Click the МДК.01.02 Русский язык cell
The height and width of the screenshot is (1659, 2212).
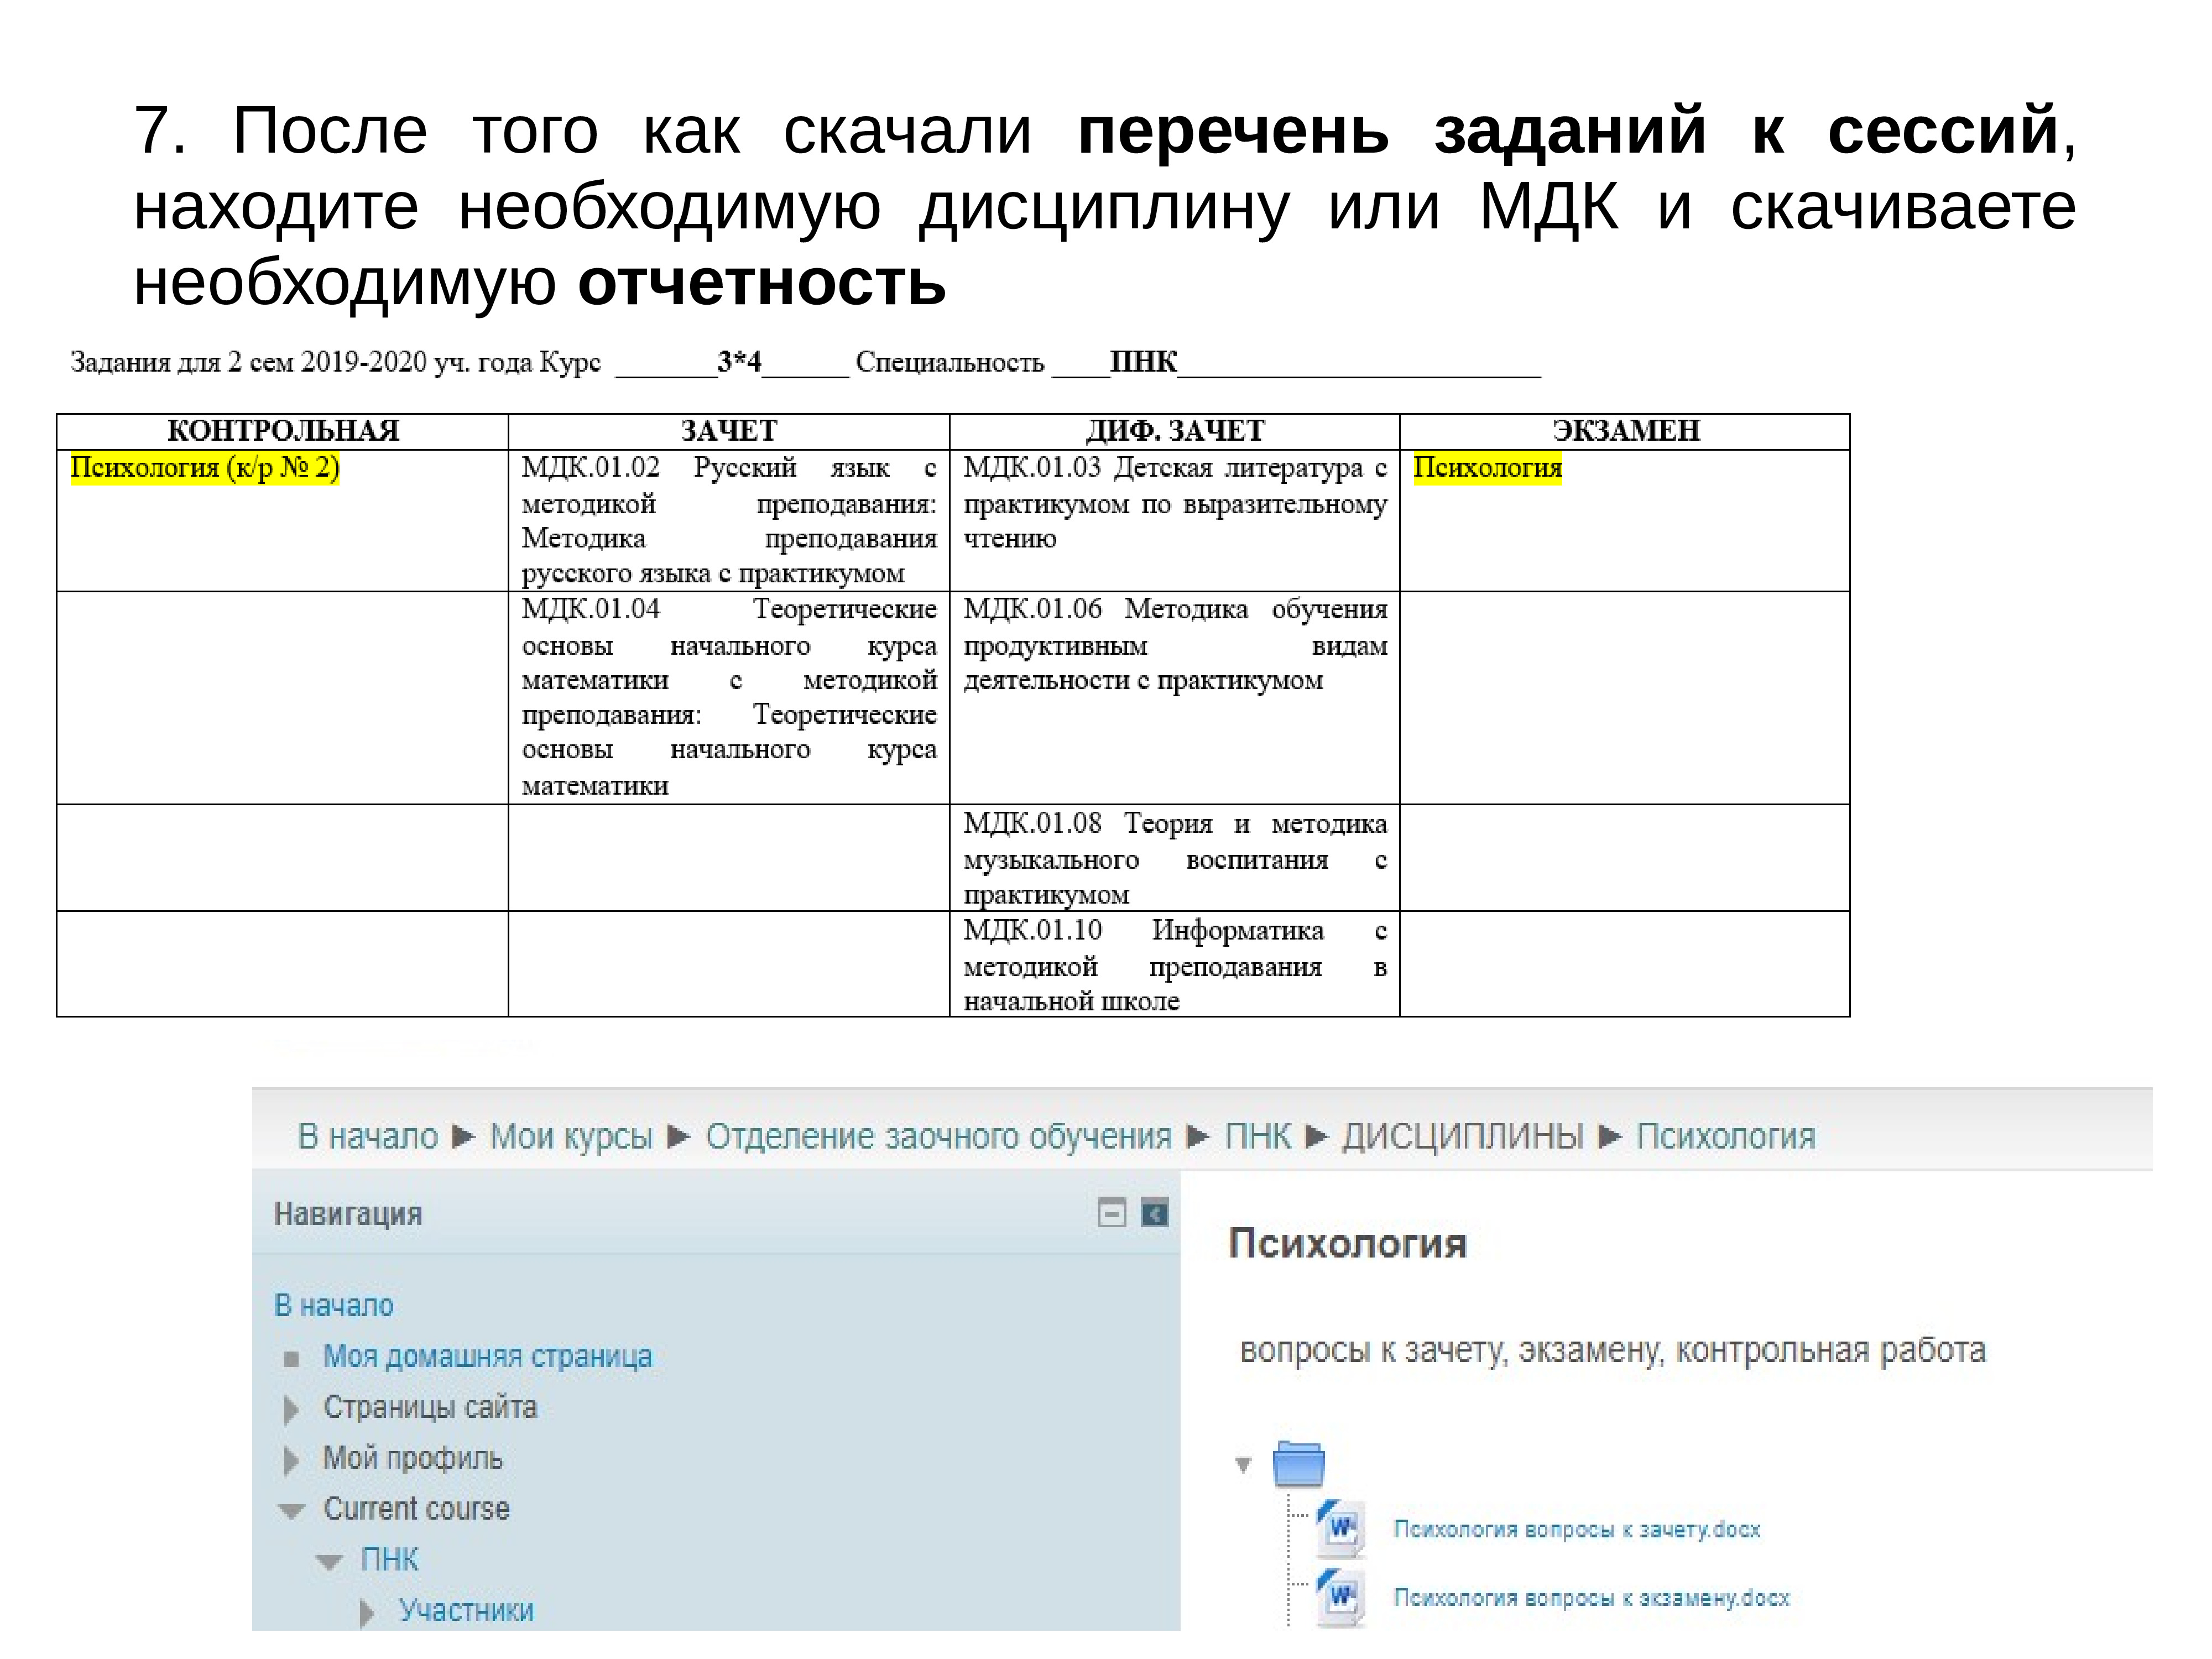pos(729,520)
